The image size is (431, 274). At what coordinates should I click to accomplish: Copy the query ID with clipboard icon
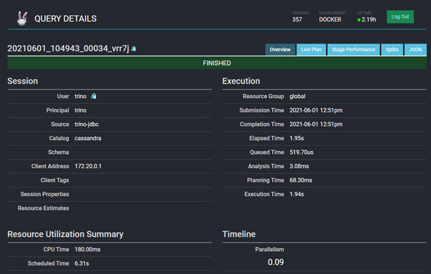(x=134, y=49)
